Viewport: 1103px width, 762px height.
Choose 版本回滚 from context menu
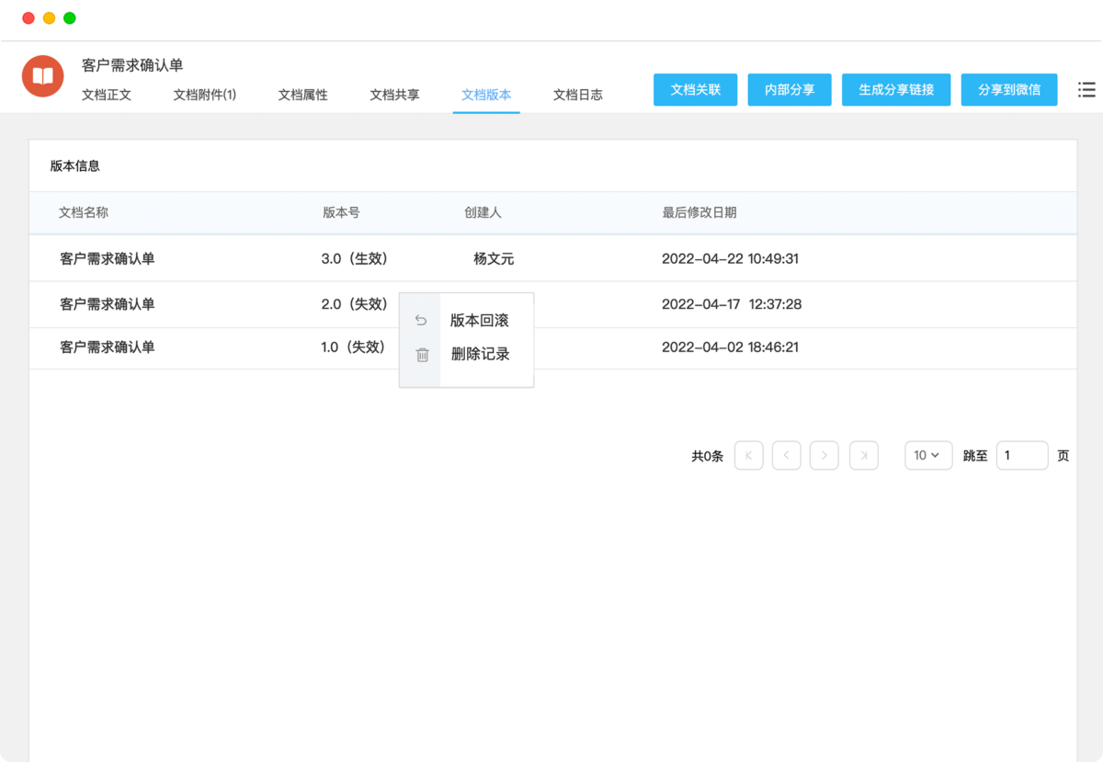click(x=480, y=321)
